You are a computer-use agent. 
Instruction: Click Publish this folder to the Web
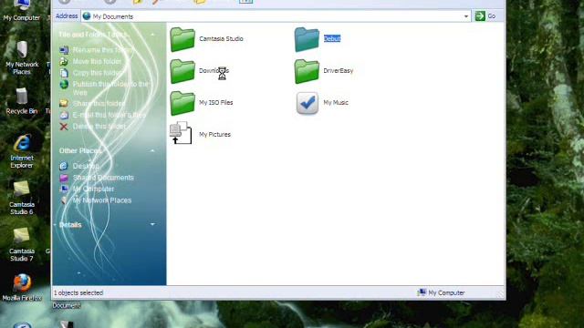click(x=110, y=88)
